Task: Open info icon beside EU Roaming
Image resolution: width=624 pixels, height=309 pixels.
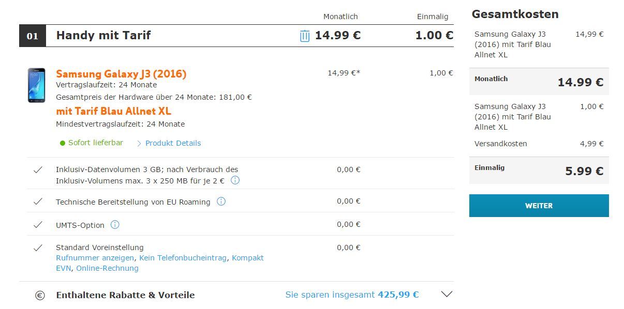Action: click(x=221, y=202)
